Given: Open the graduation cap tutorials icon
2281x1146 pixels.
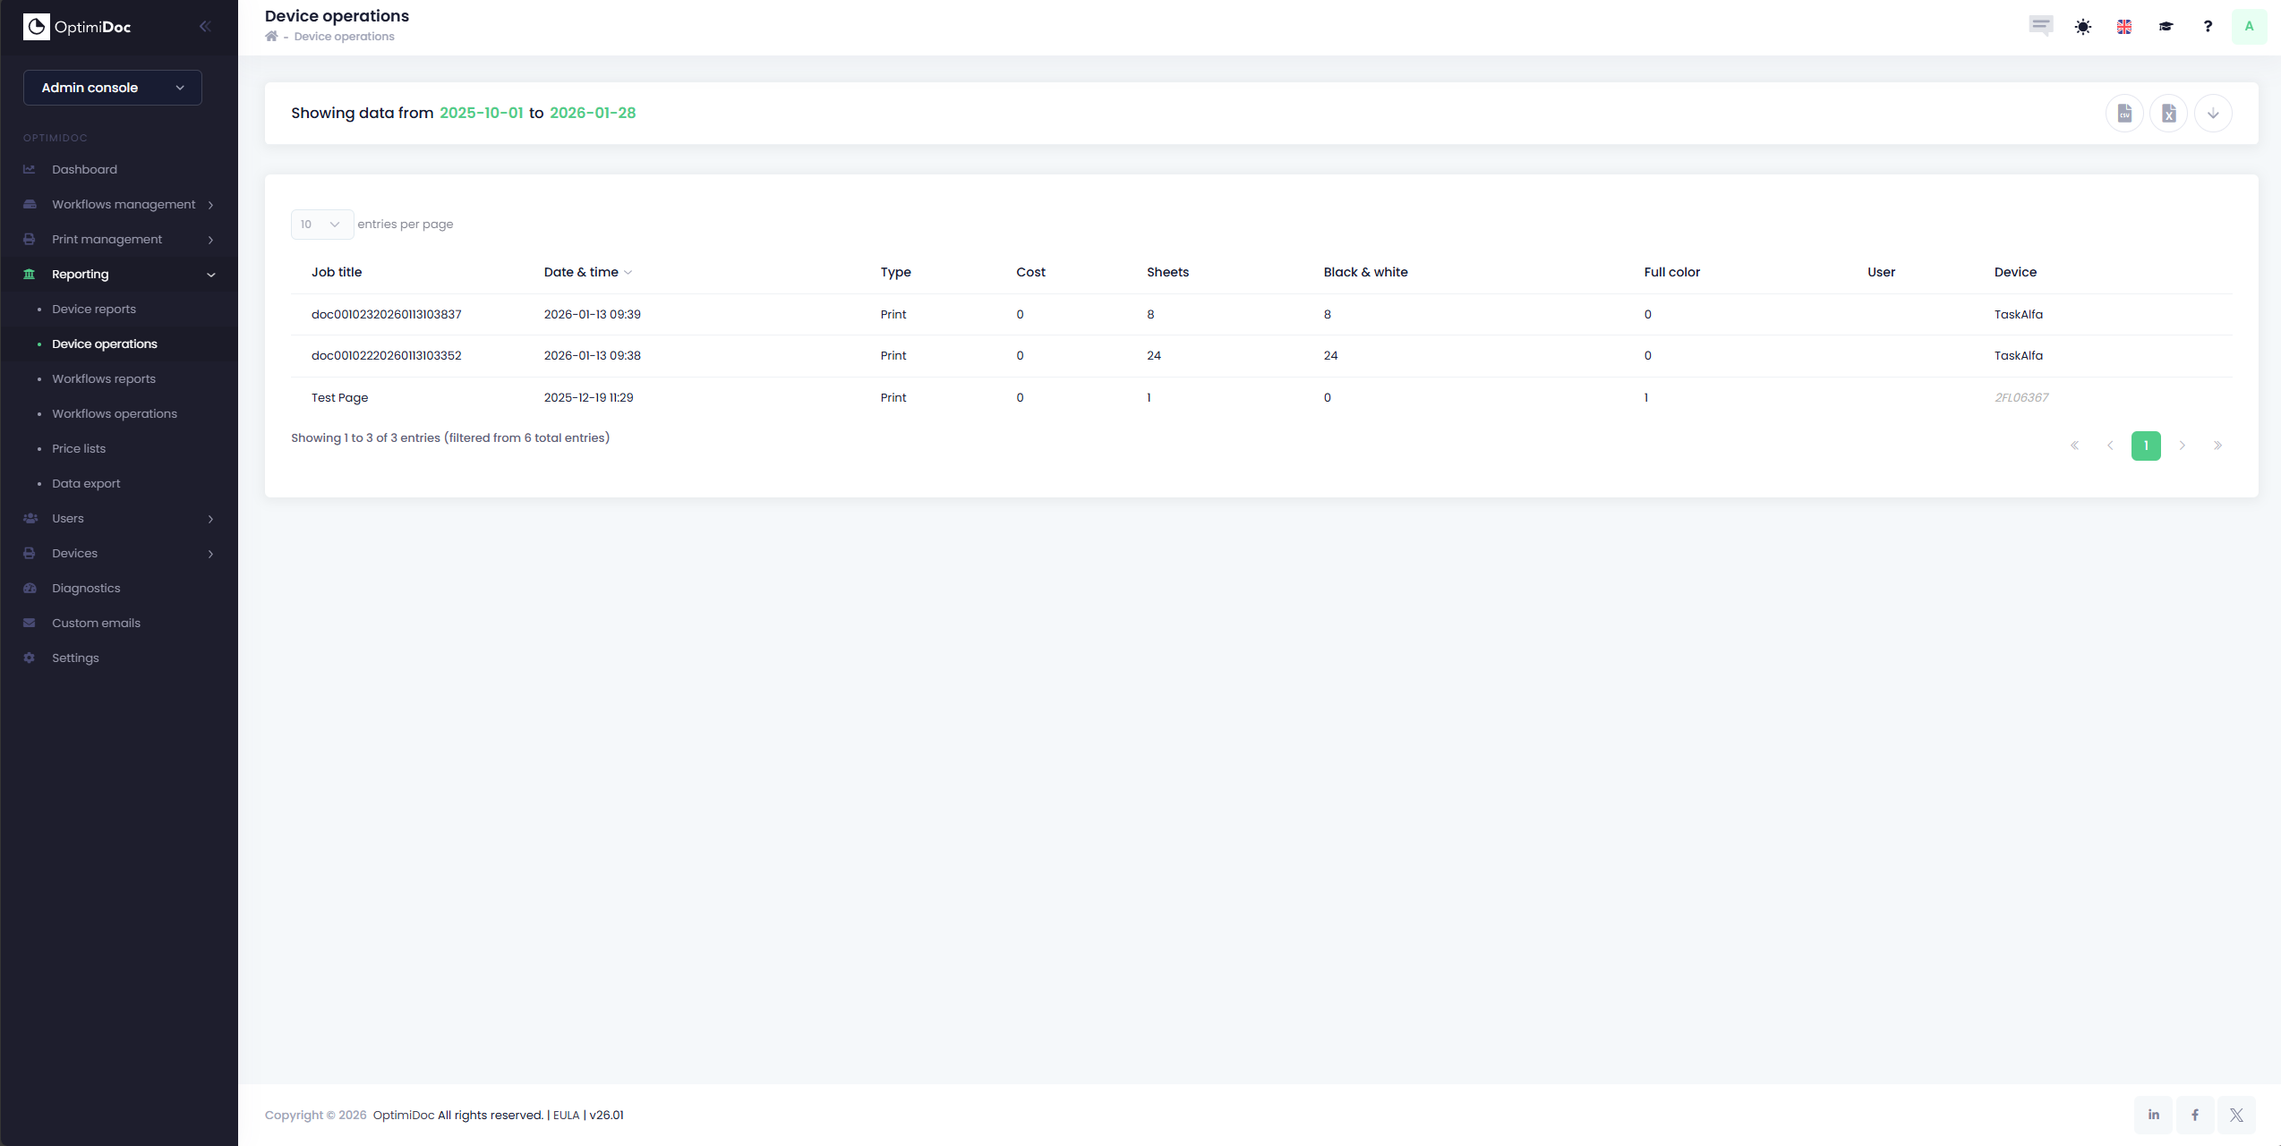Looking at the screenshot, I should (2166, 27).
